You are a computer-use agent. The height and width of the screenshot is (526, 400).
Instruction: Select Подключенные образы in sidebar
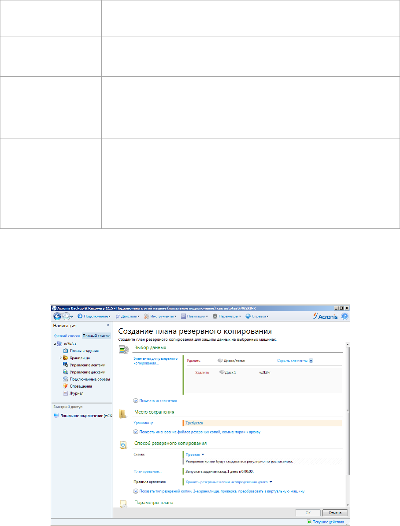pos(89,379)
